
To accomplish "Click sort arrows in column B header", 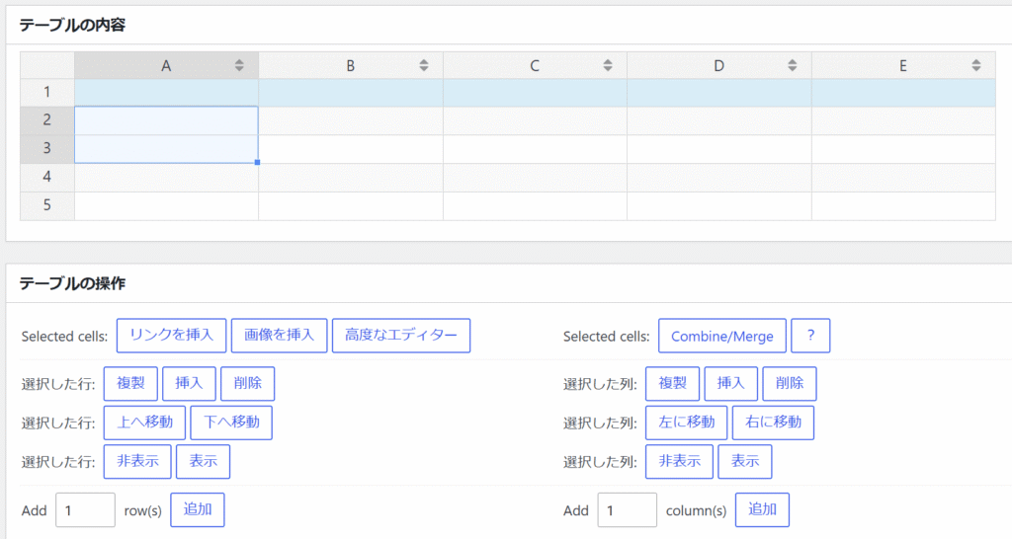I will coord(424,66).
